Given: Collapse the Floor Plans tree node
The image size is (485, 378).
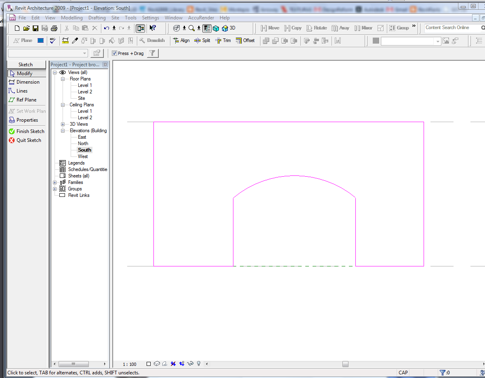Looking at the screenshot, I should click(63, 79).
